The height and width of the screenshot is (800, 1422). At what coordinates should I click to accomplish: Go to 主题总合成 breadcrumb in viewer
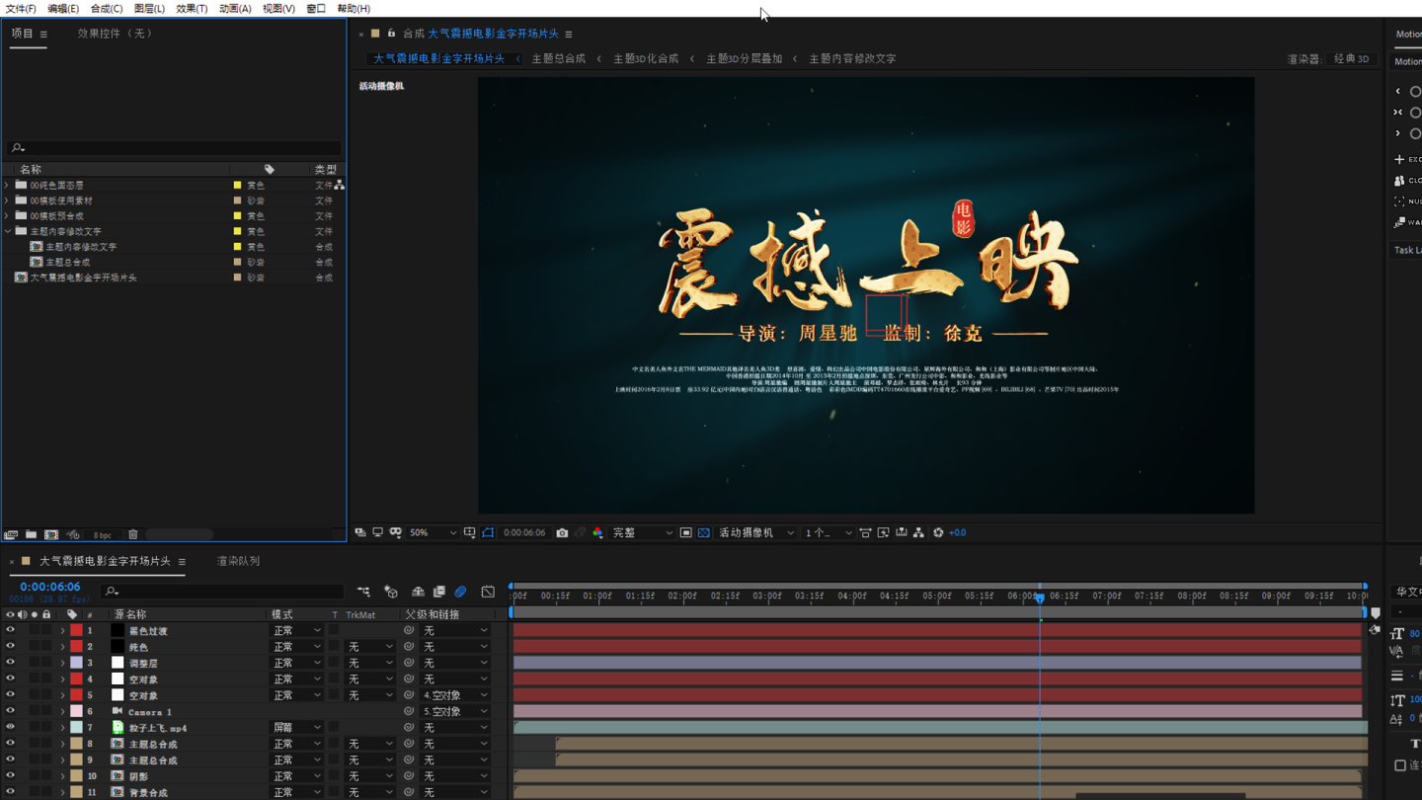(x=559, y=58)
